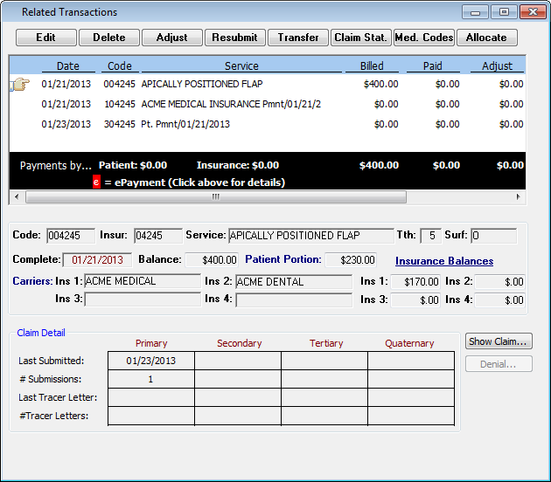
Task: Click the Ins 1 carrier field ACME MEDICAL
Action: tap(142, 282)
